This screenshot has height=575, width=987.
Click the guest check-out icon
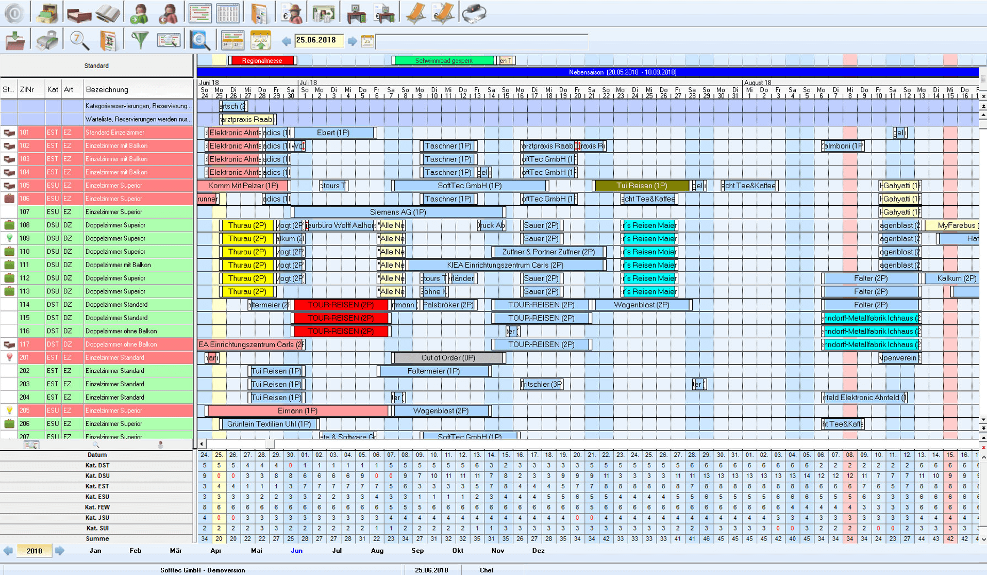click(x=169, y=14)
